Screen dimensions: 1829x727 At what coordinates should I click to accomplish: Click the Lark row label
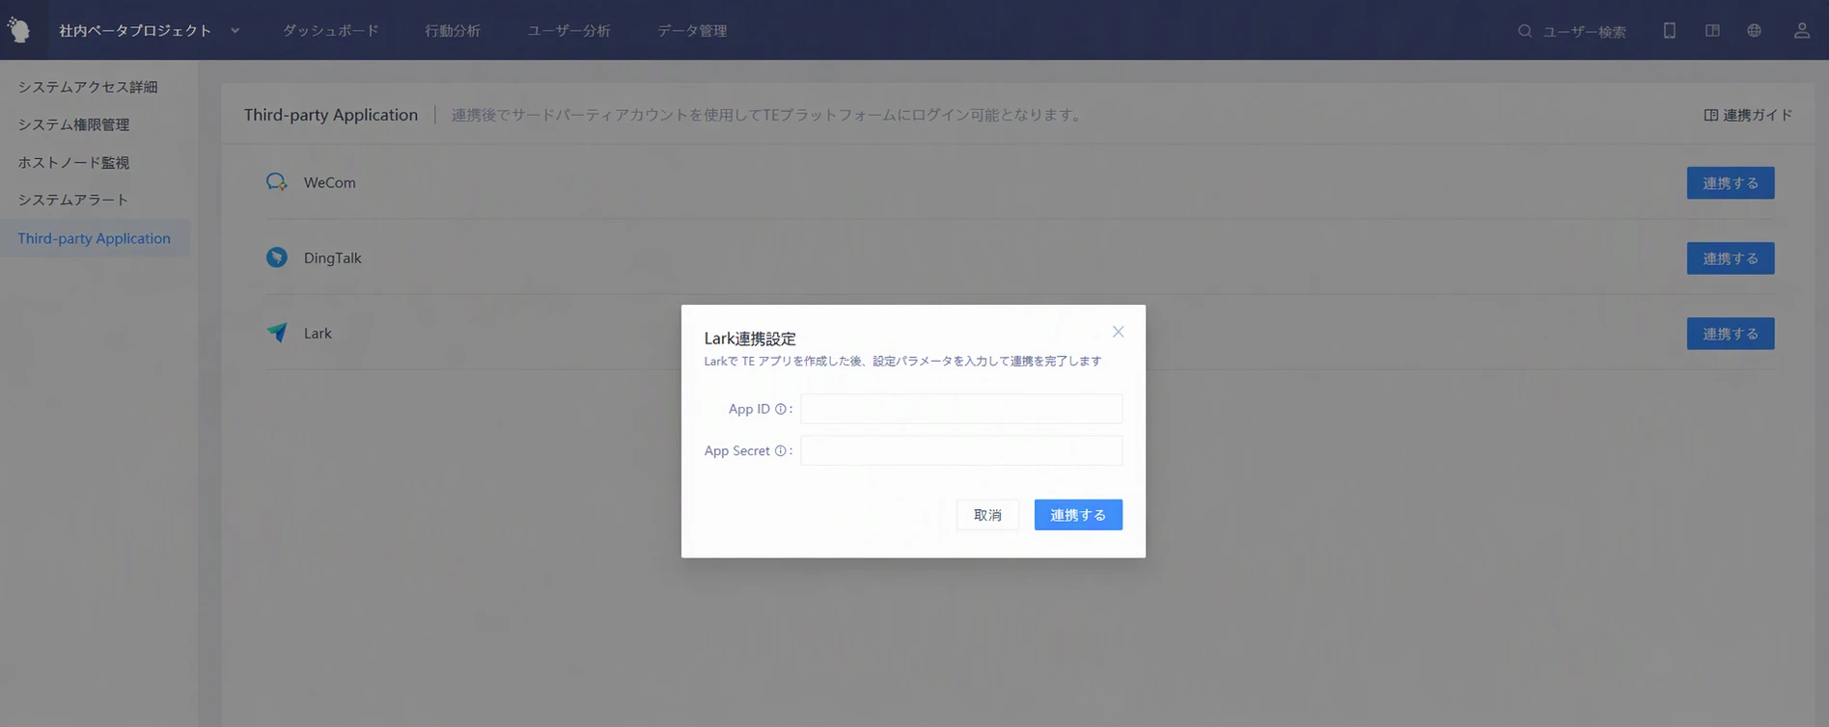[x=318, y=333]
